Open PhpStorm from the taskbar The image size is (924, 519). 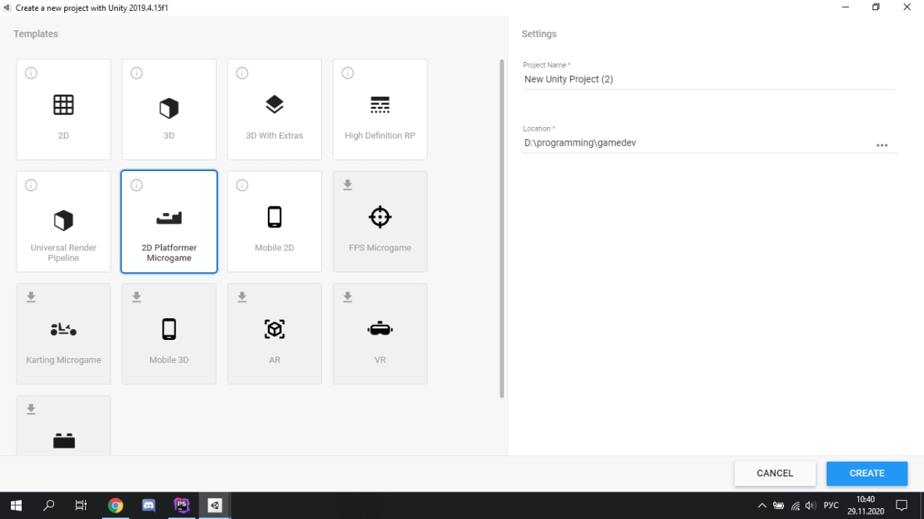182,505
